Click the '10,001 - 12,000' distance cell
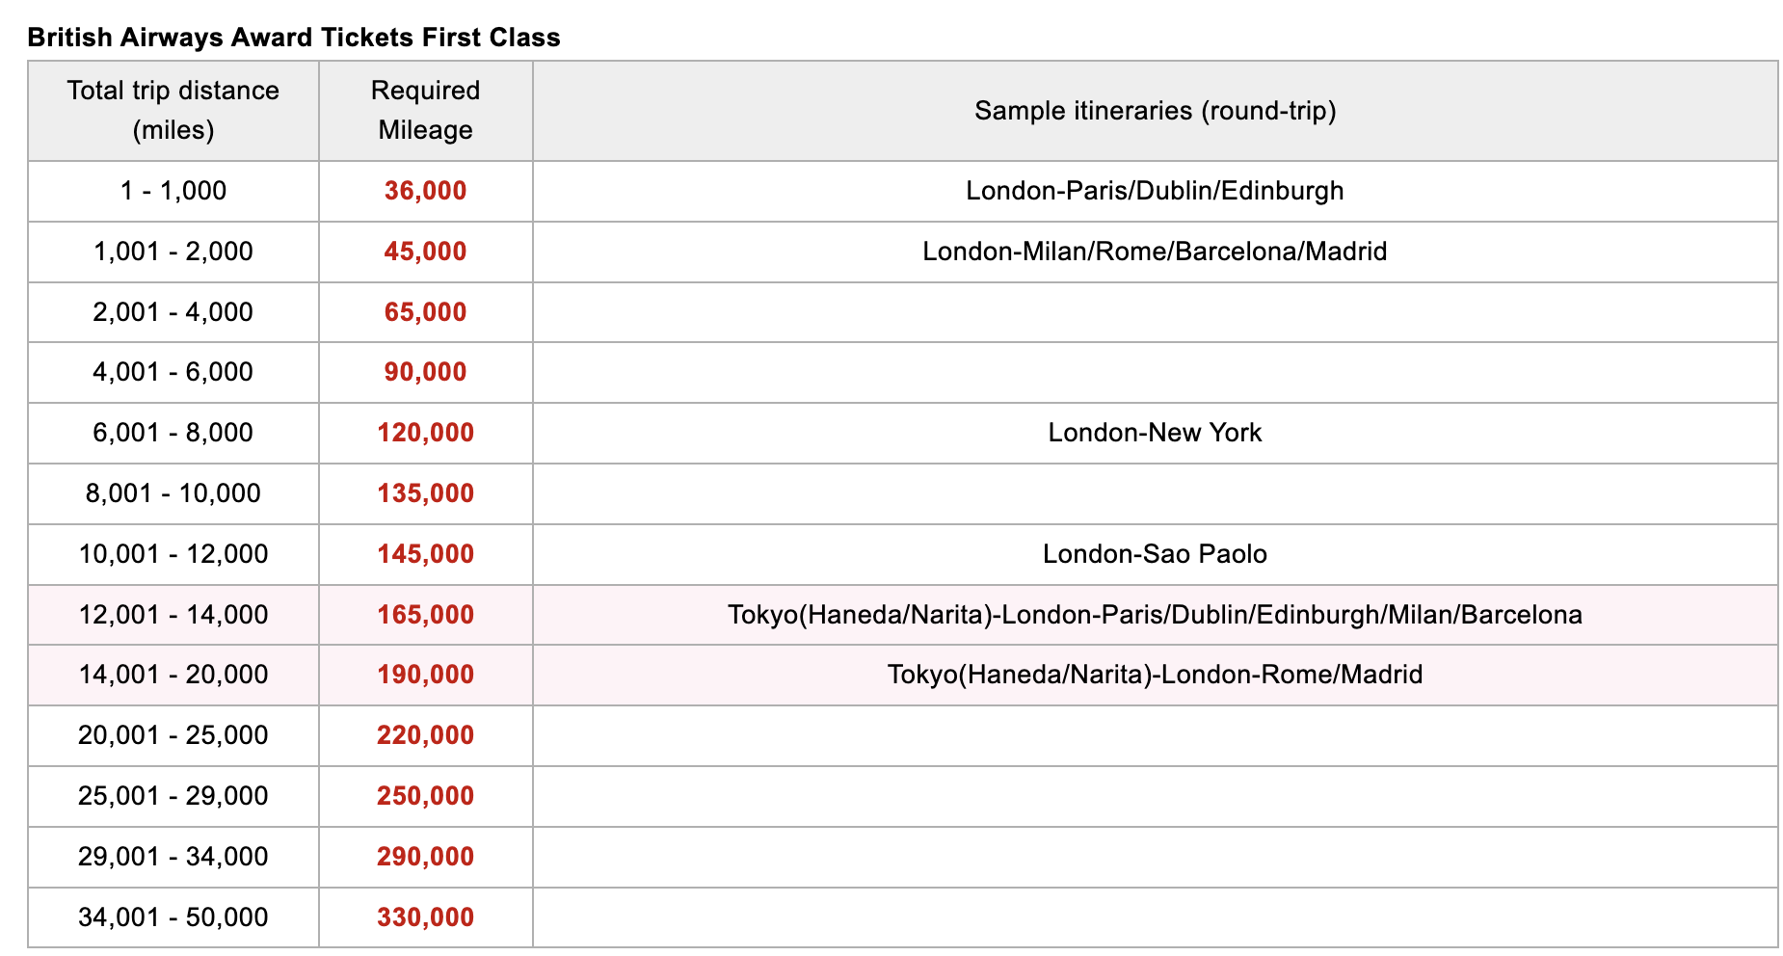This screenshot has width=1783, height=956. pyautogui.click(x=173, y=554)
